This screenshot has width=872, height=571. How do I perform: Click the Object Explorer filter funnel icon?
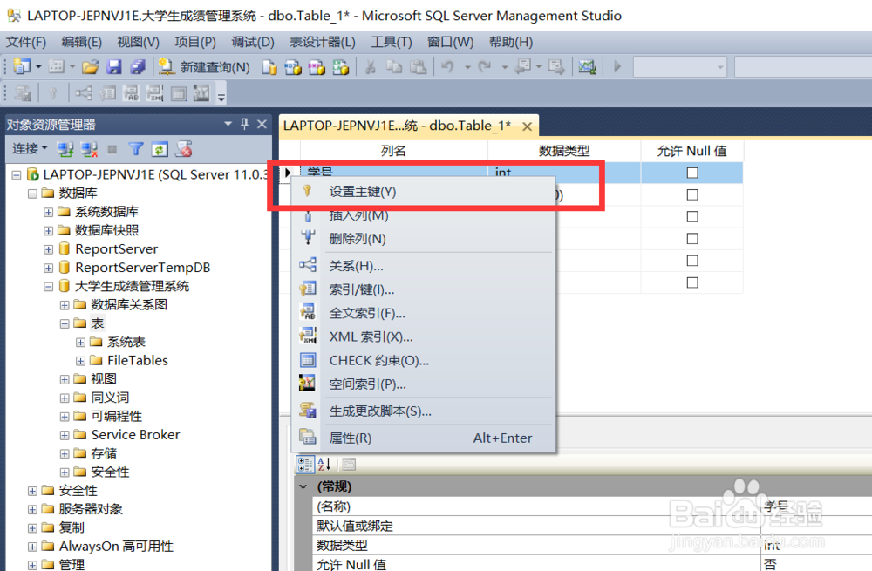click(x=136, y=149)
